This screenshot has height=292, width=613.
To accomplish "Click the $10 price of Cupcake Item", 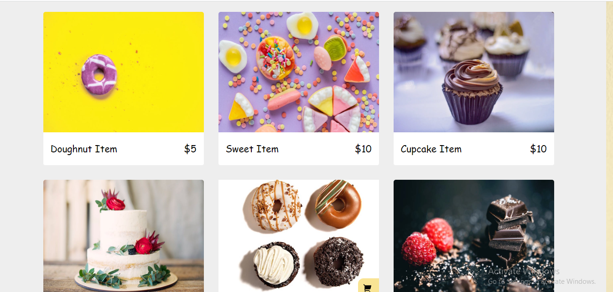I will click(x=538, y=149).
